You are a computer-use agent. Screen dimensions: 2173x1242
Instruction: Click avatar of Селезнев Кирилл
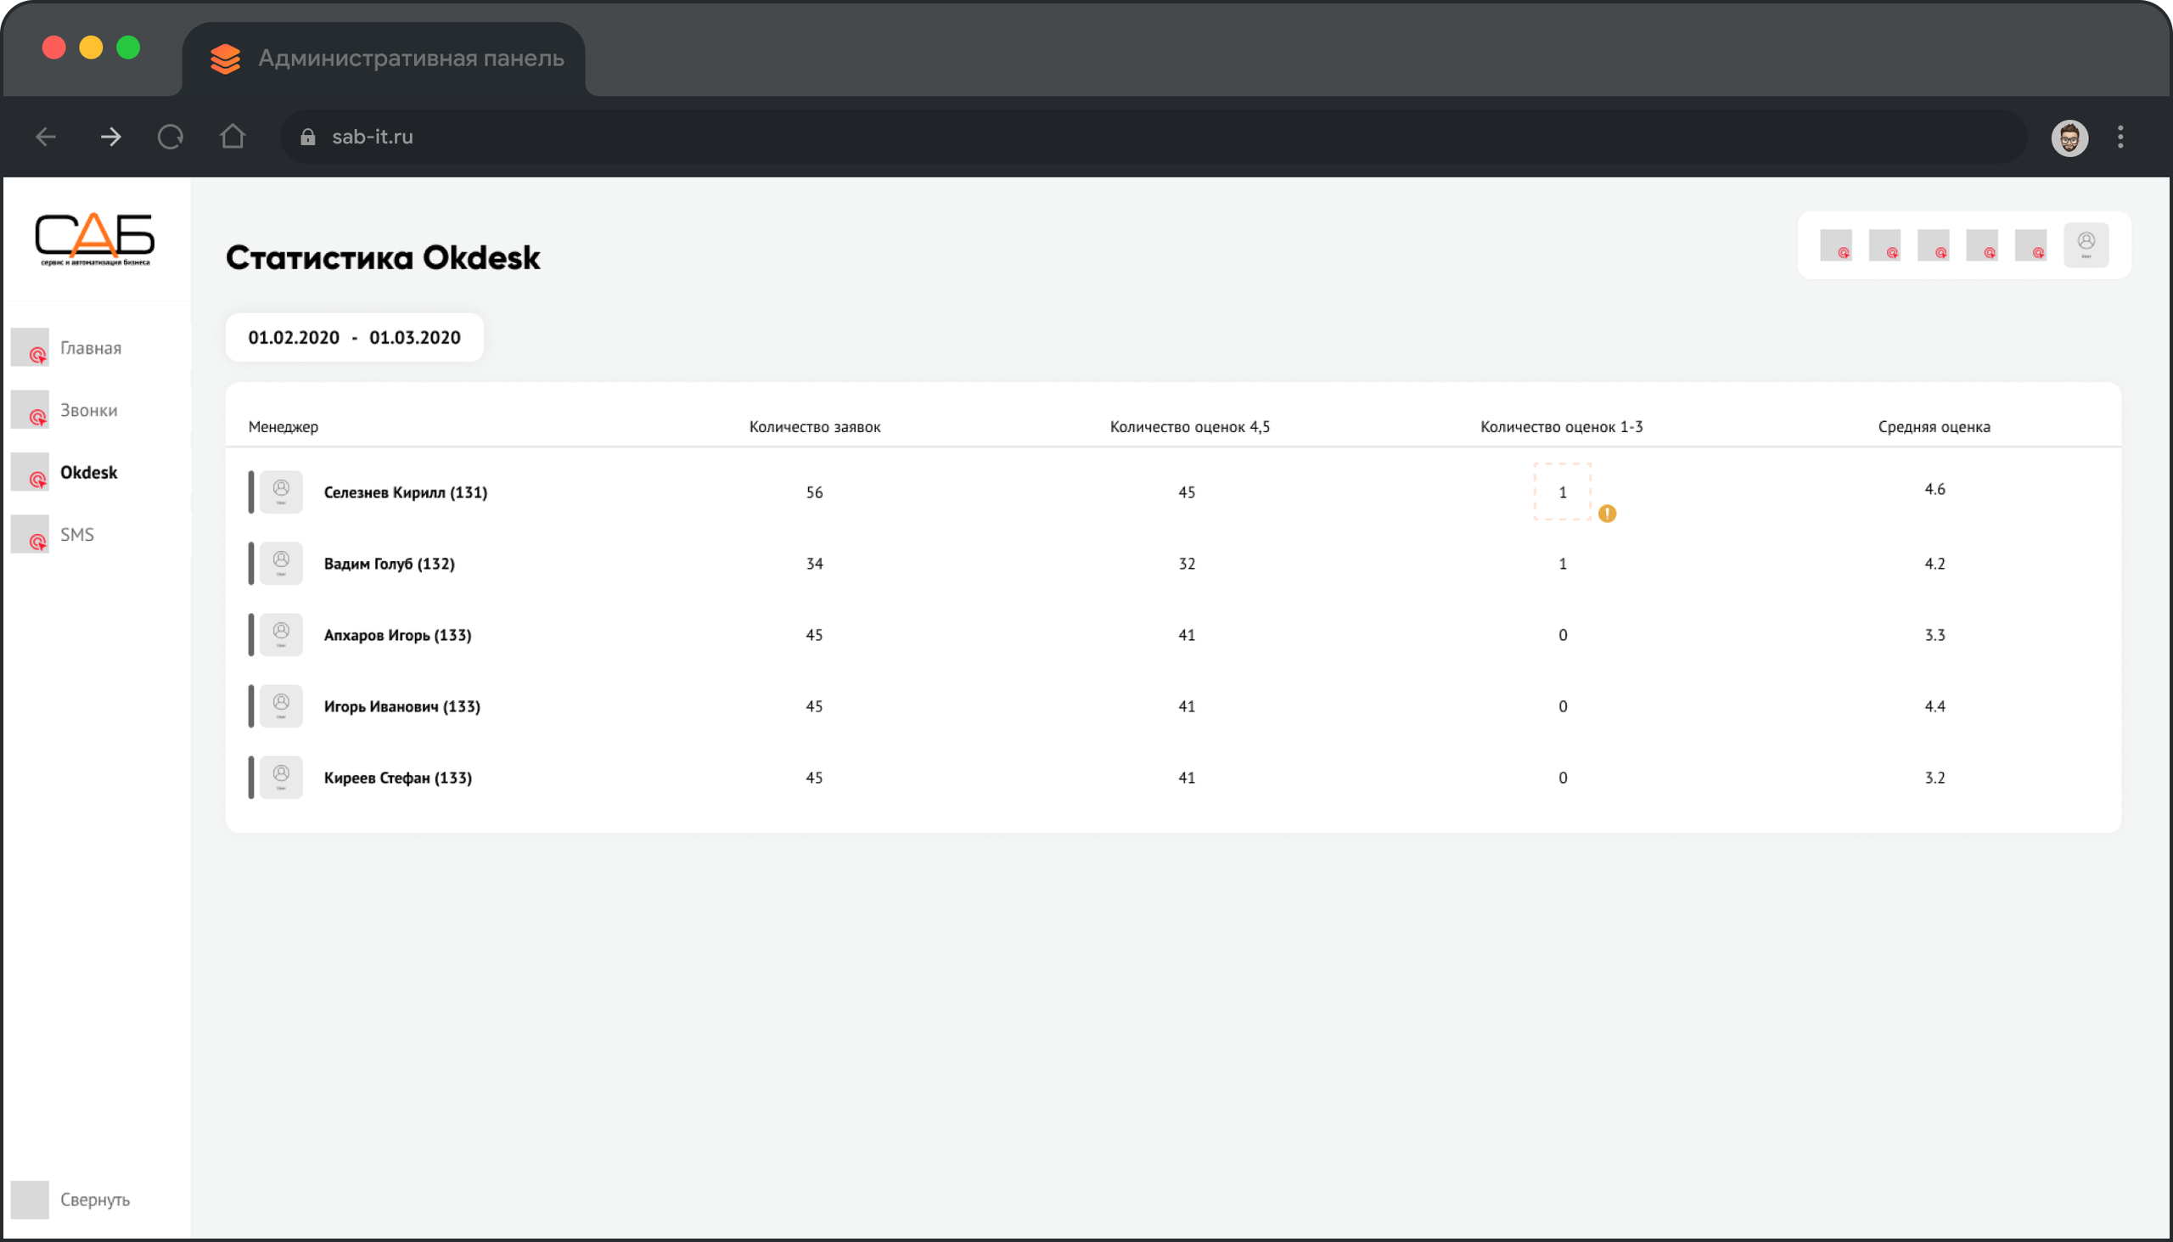click(281, 492)
